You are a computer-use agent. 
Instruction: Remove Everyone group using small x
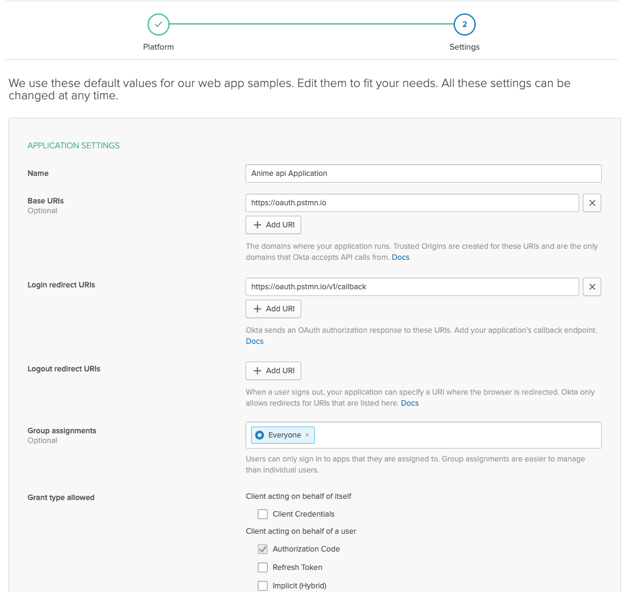tap(307, 435)
